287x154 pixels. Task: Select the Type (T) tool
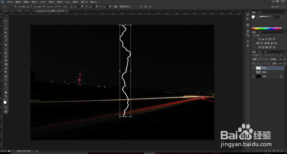[x=6, y=80]
